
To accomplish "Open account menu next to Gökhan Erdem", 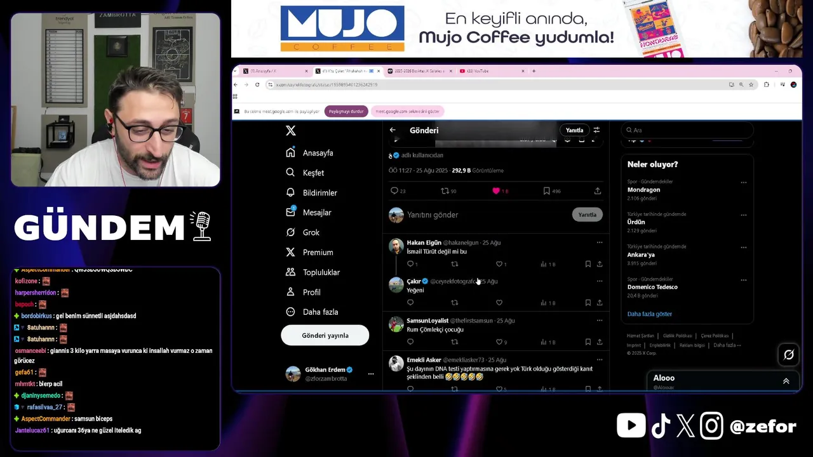I will (371, 374).
